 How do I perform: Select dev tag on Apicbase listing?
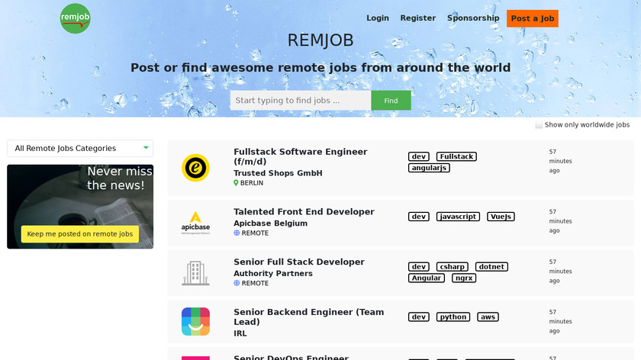419,217
